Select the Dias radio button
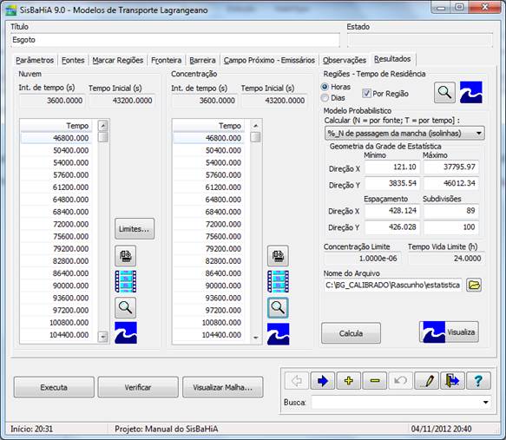This screenshot has height=440, width=506. point(325,97)
